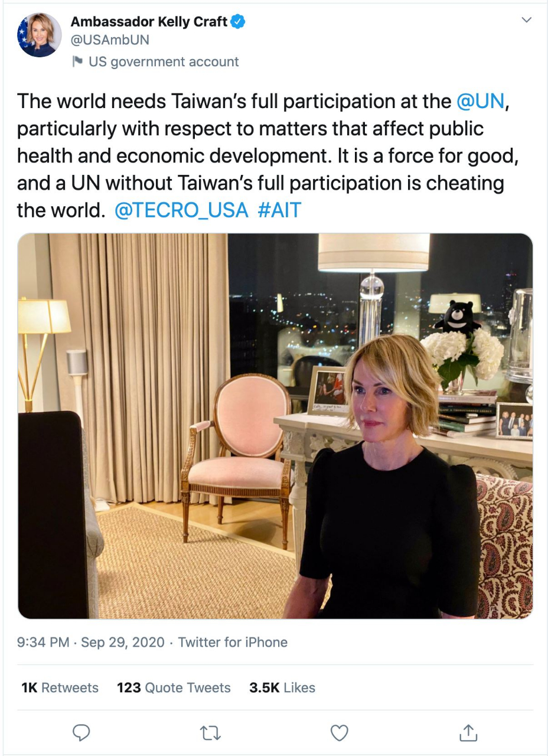
Task: Open the #AIT hashtag
Action: click(279, 211)
